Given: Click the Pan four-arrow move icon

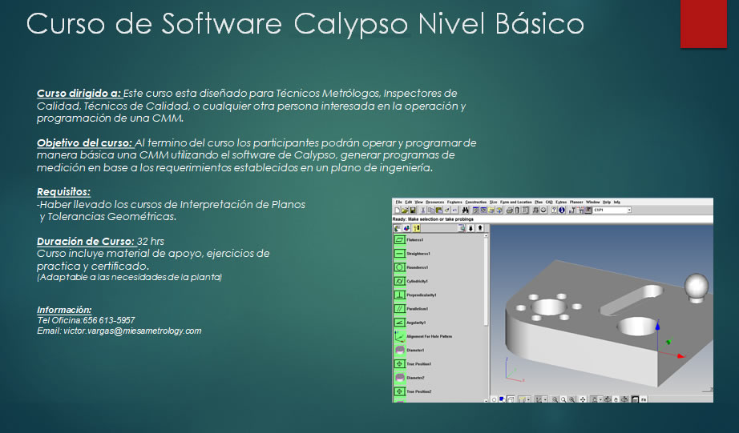Looking at the screenshot, I should pyautogui.click(x=583, y=399).
